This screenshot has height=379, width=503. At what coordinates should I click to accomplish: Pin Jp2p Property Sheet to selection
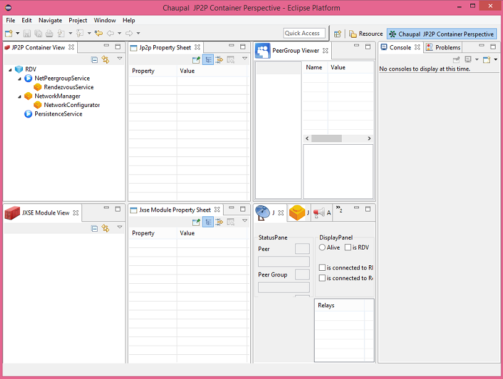coord(196,60)
